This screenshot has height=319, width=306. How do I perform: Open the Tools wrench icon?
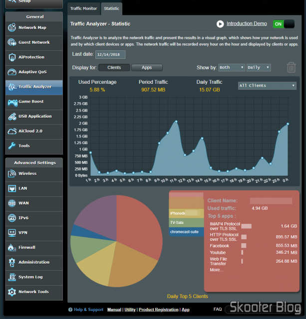click(12, 146)
